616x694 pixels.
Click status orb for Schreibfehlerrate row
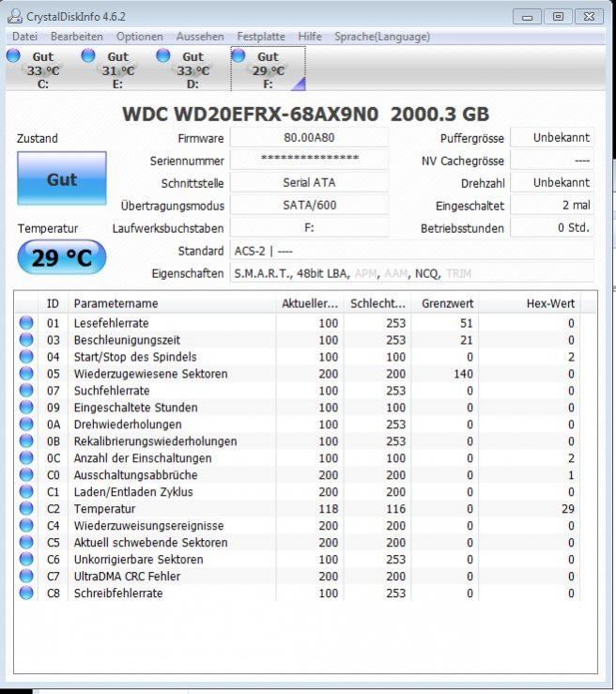pos(26,593)
